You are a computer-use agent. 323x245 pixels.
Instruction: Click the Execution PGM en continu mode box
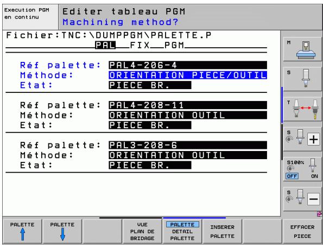(30, 17)
